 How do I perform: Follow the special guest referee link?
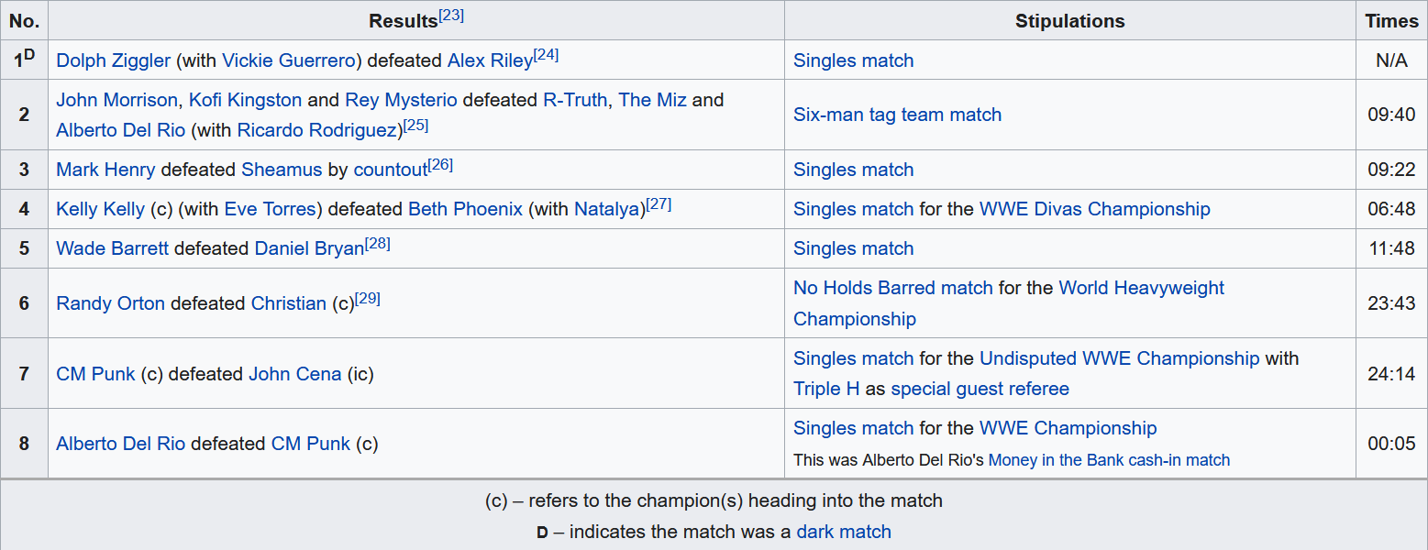click(980, 389)
